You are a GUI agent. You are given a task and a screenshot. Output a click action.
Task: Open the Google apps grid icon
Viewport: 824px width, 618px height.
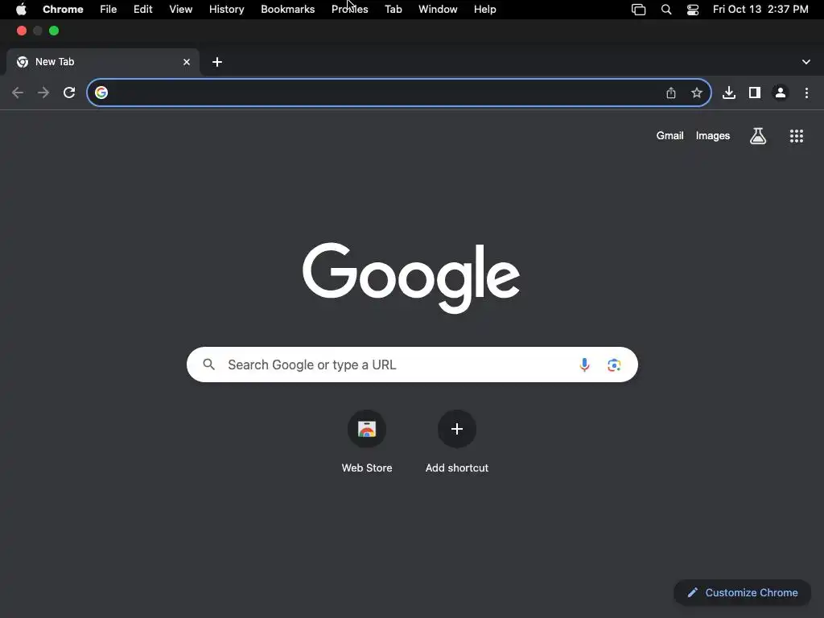point(797,136)
